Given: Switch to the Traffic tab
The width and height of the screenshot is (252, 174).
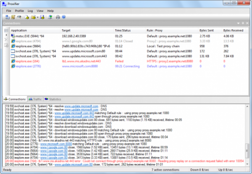Looking at the screenshot, I should click(35, 99).
